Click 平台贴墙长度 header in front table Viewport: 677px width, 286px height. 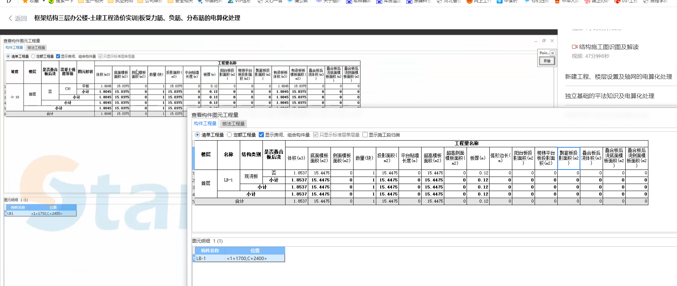tap(410, 158)
